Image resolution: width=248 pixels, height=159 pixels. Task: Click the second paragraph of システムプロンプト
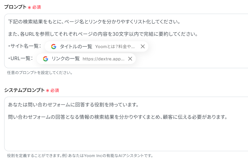[x=117, y=117]
